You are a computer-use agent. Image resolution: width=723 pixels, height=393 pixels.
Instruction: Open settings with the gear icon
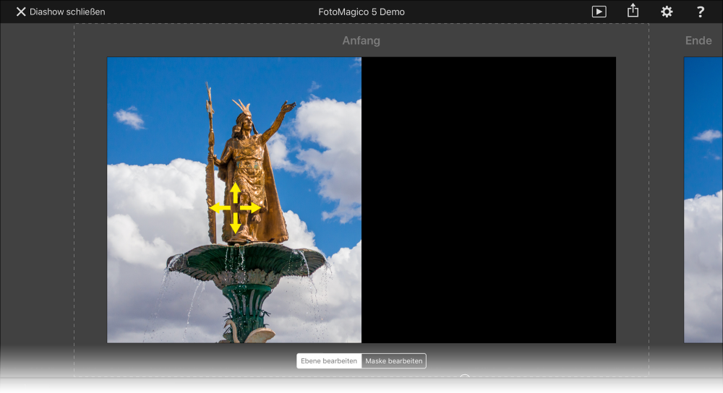click(667, 12)
